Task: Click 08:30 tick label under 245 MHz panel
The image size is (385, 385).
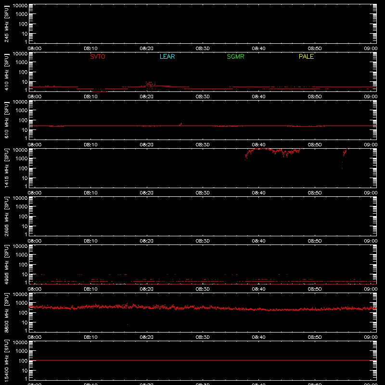Action: (203, 49)
